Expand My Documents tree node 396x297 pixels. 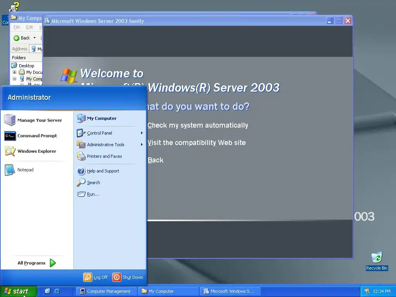click(14, 72)
